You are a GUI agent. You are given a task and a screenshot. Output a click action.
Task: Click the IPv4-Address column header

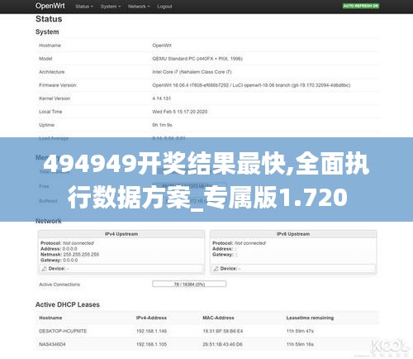click(x=151, y=318)
